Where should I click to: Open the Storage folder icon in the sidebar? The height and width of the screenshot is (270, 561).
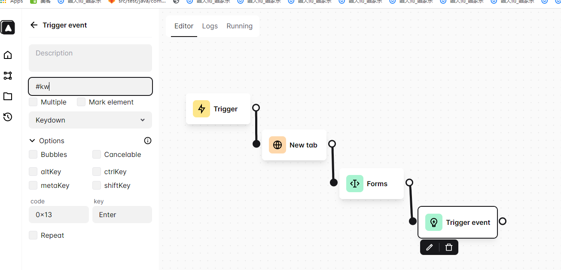pyautogui.click(x=8, y=96)
